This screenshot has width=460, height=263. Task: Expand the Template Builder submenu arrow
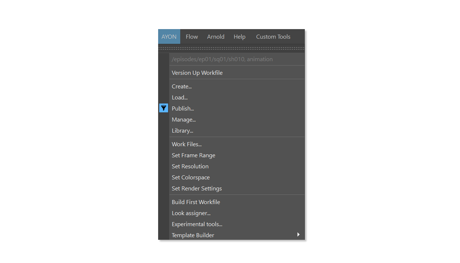298,235
